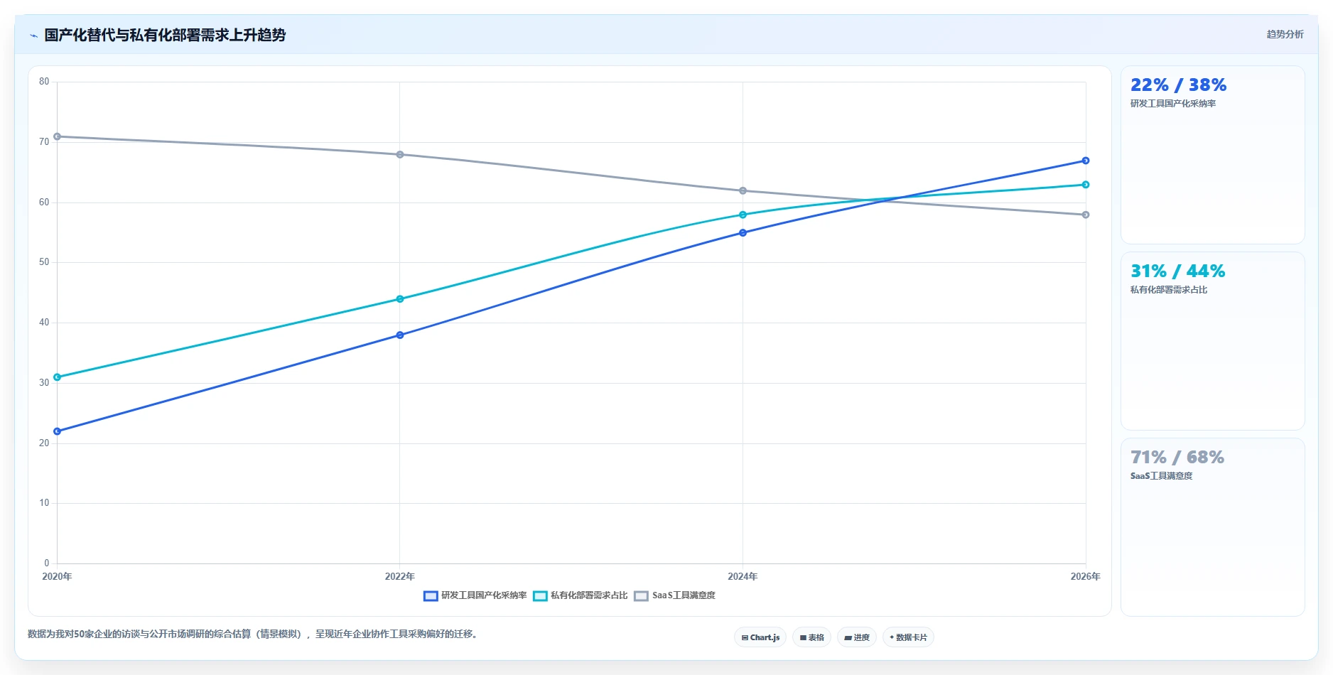Toggle the SaaS工具满意度 legend series
Viewport: 1333px width, 675px height.
click(x=675, y=595)
